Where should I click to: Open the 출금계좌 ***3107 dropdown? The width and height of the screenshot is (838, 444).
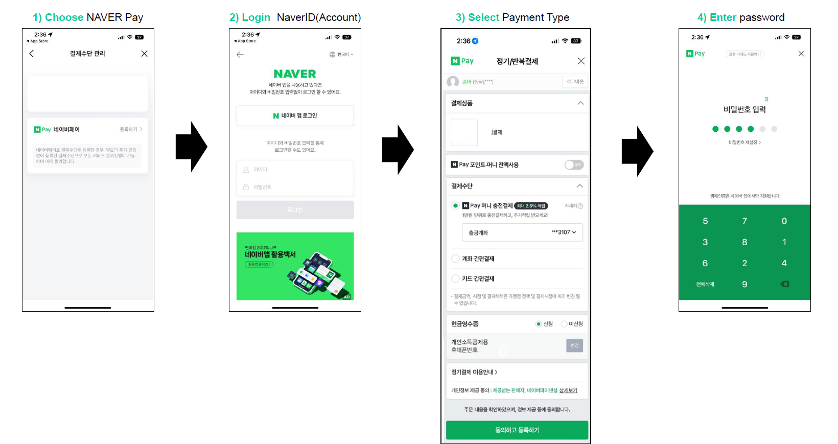click(x=522, y=232)
